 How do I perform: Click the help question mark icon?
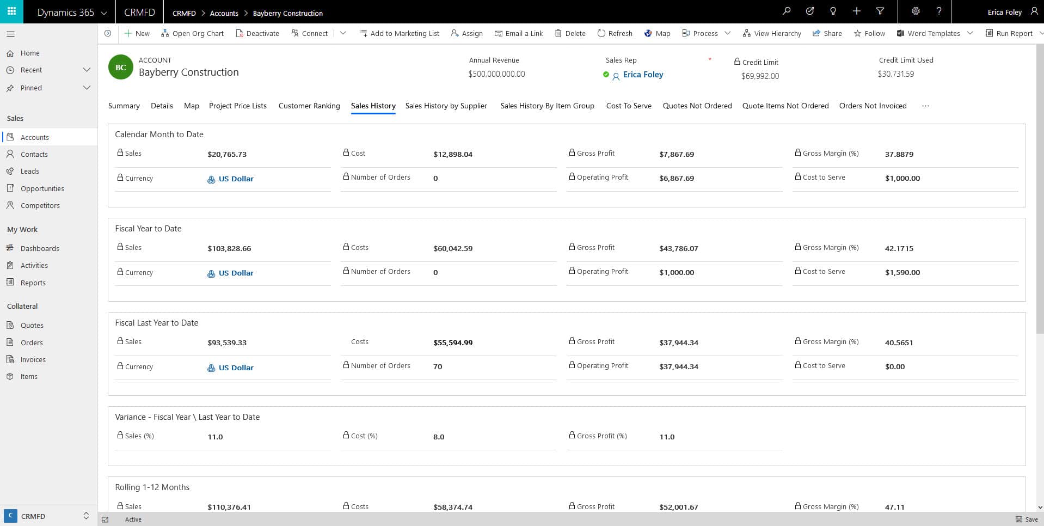(x=939, y=11)
